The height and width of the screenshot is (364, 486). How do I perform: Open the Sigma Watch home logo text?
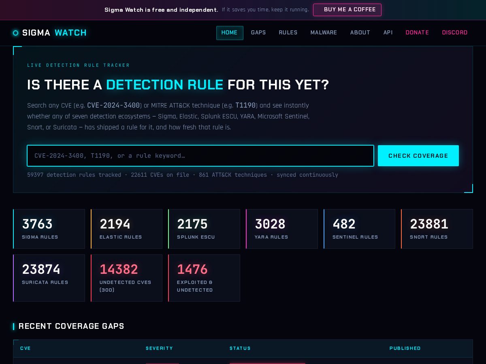coord(54,33)
